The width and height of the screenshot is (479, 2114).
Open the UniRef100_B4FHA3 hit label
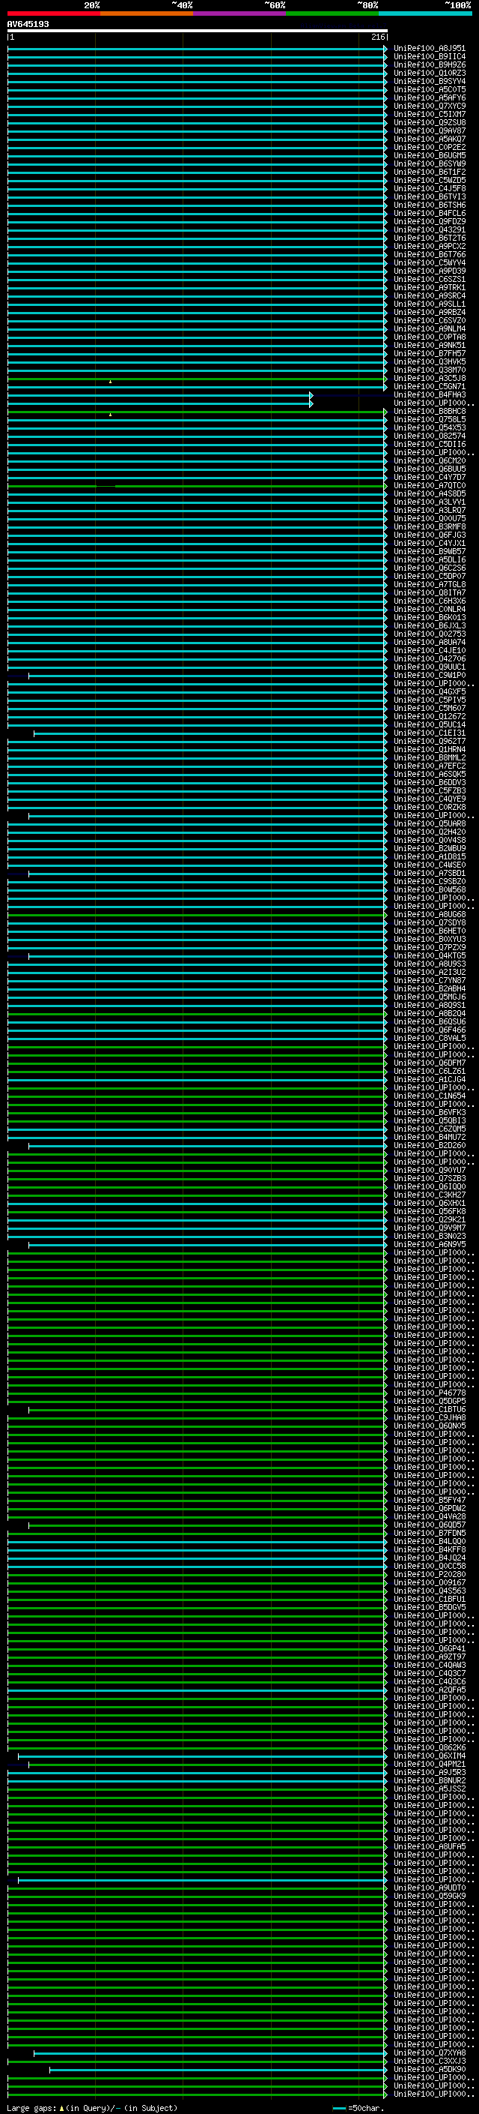click(x=429, y=395)
